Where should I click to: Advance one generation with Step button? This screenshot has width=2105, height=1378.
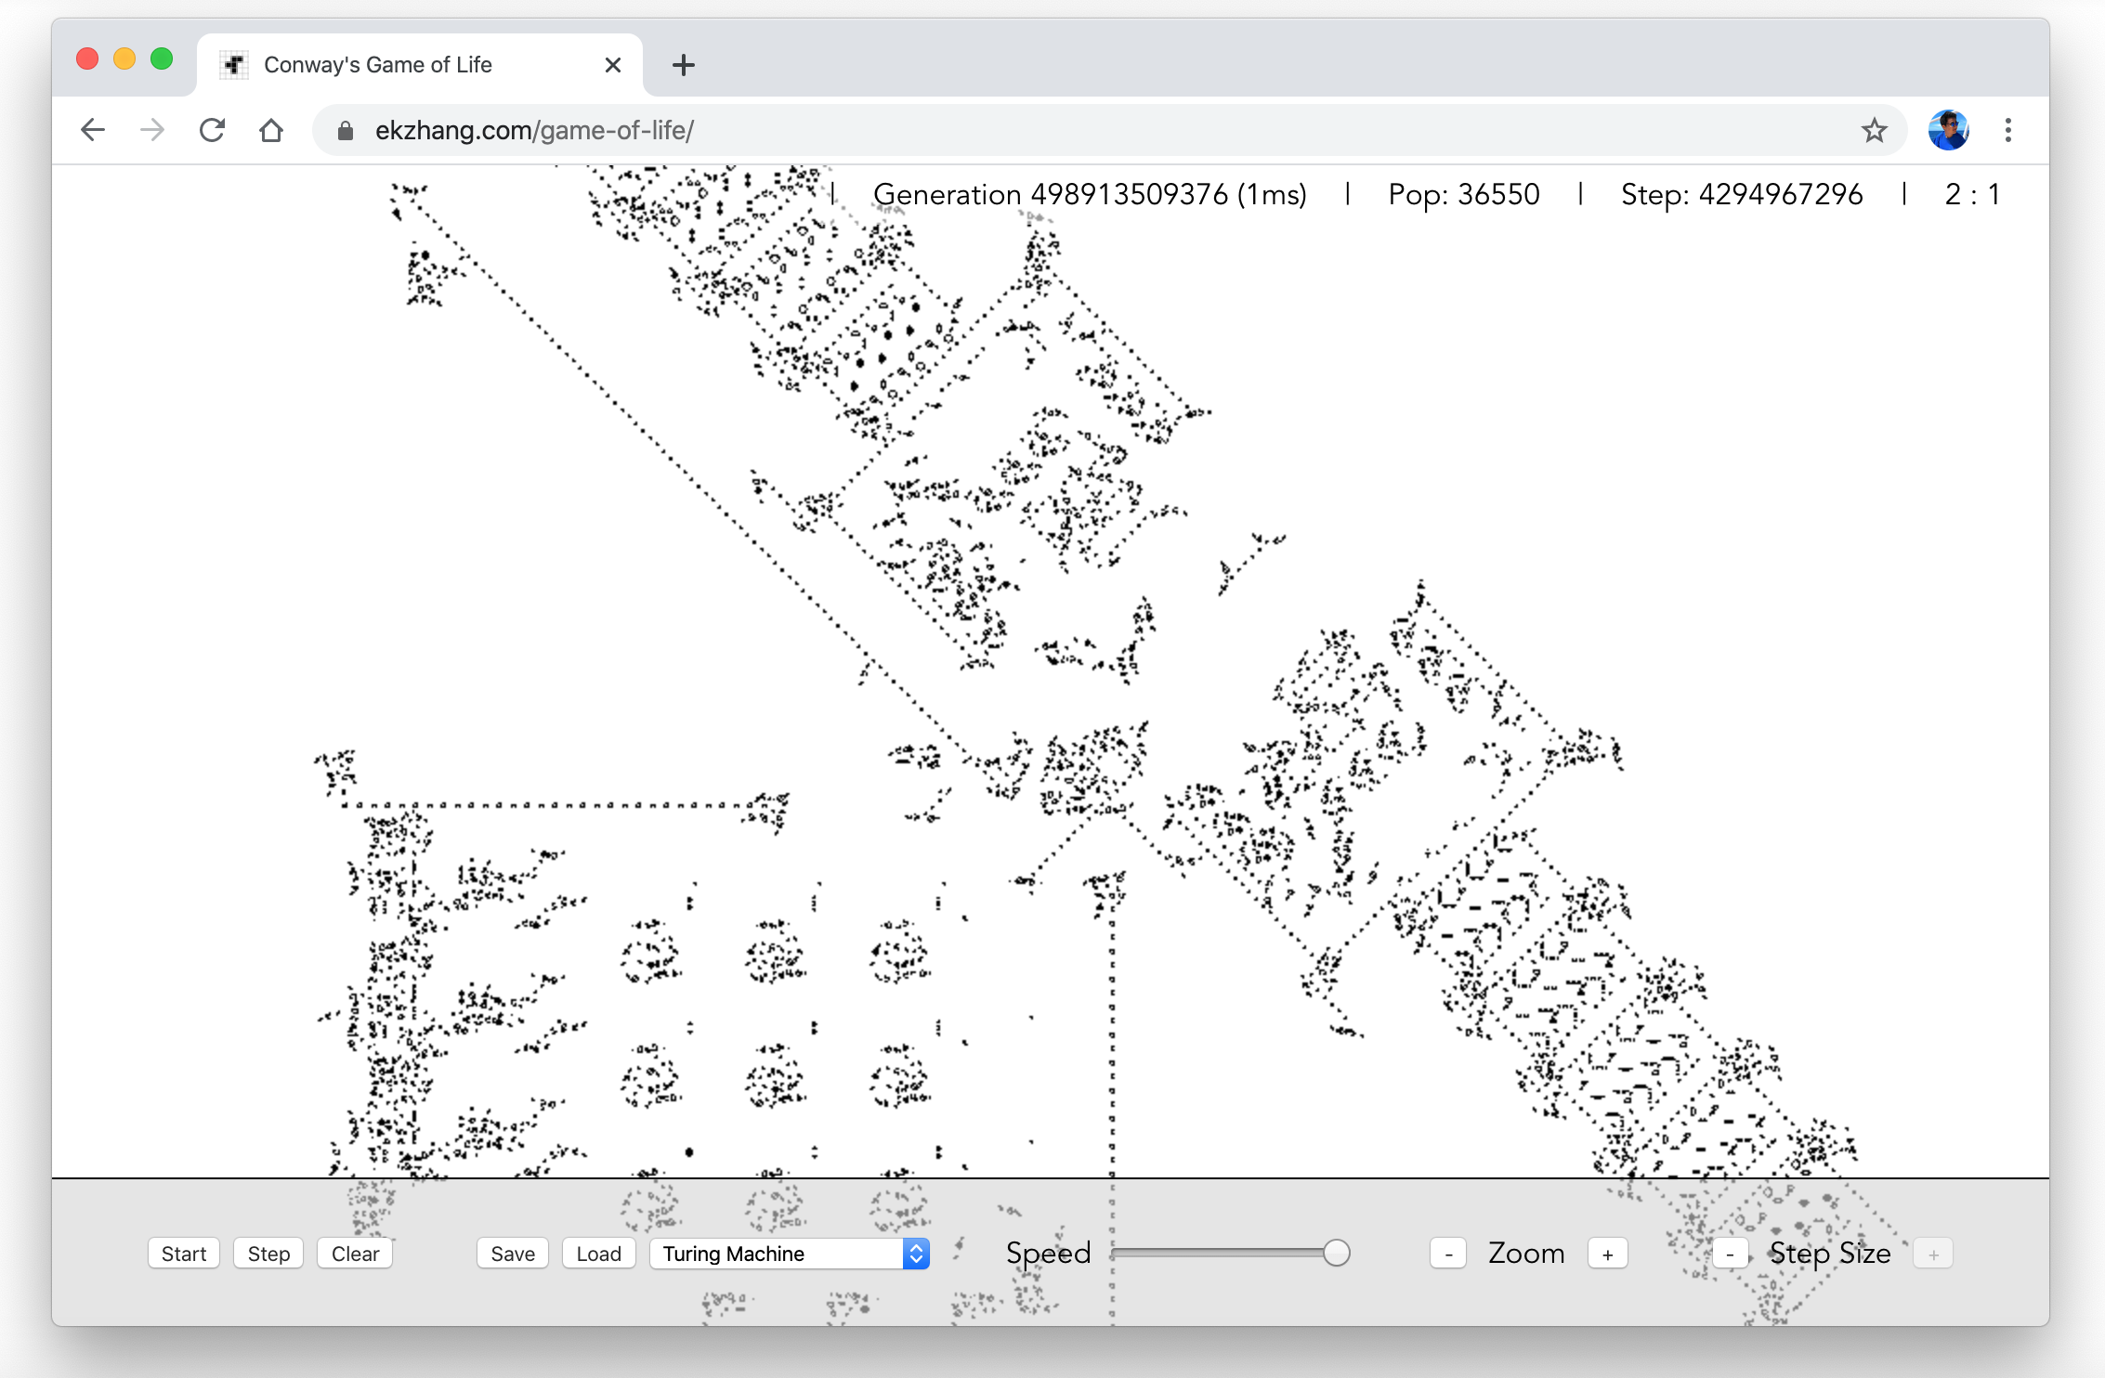[268, 1254]
